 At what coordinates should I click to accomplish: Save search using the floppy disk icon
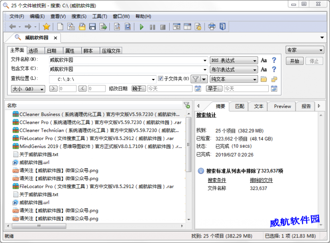(x=92, y=27)
